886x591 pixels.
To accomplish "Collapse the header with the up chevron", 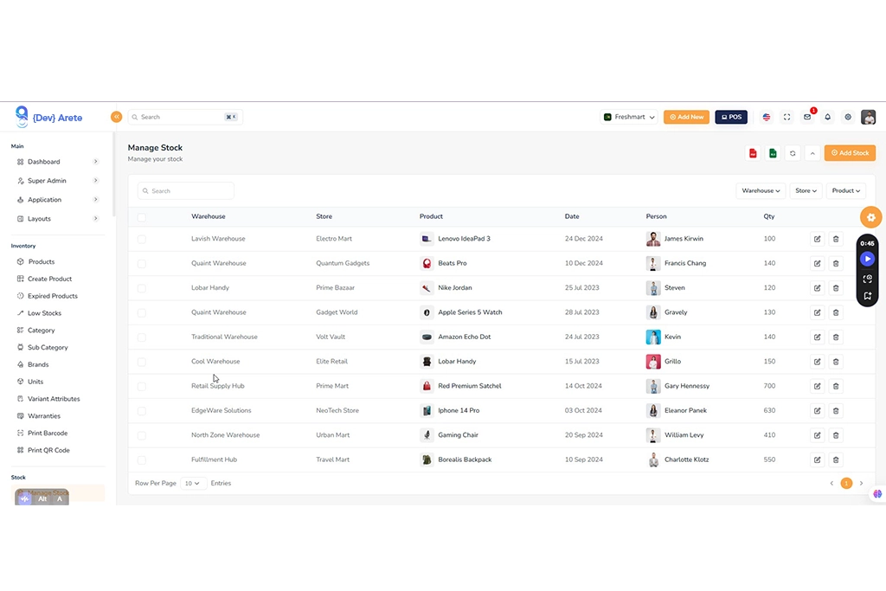I will (812, 153).
